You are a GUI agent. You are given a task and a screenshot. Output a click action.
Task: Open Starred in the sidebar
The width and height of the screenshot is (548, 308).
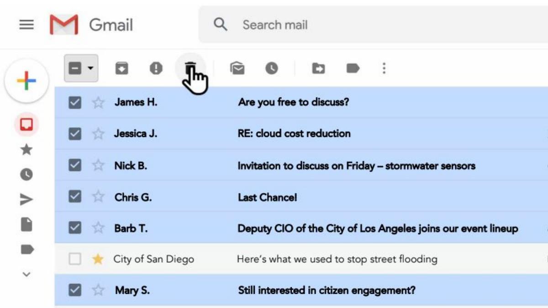26,150
